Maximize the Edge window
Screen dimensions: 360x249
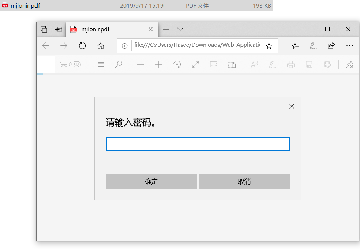327,29
